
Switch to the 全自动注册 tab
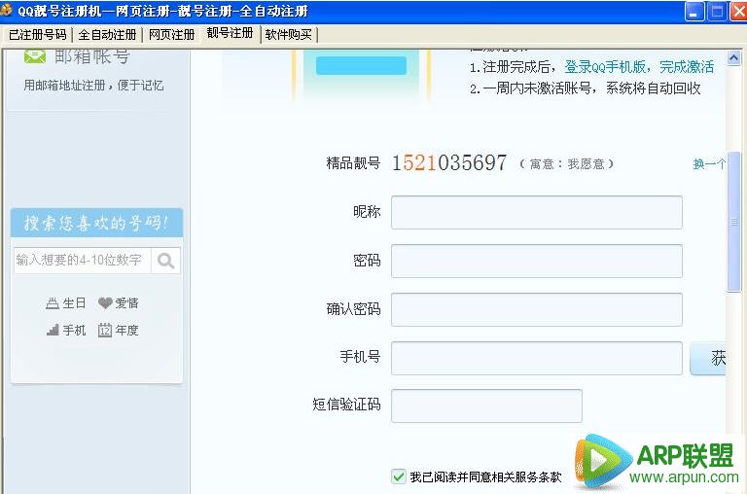[107, 35]
